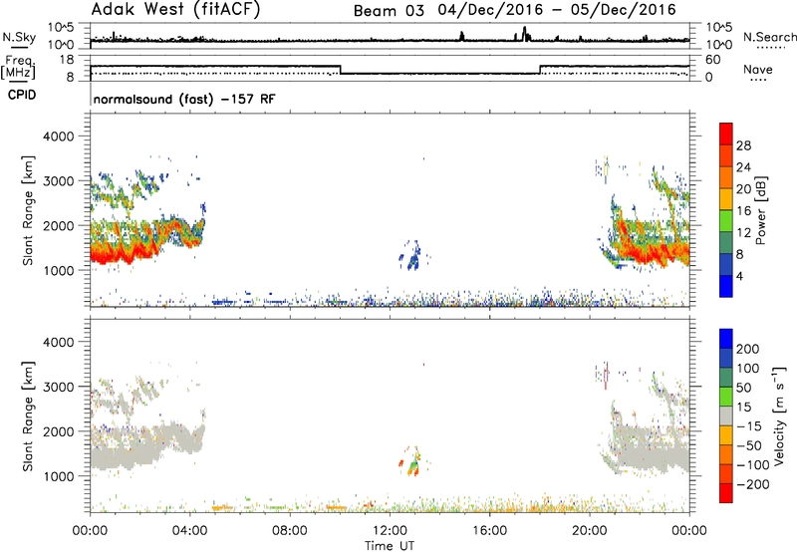Screen dimensions: 797x552
Task: Click the 'N.Search' legend label
Action: click(769, 37)
